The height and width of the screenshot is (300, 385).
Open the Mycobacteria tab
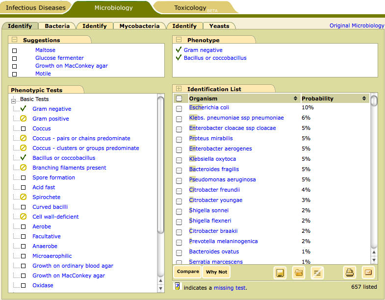[x=139, y=26]
